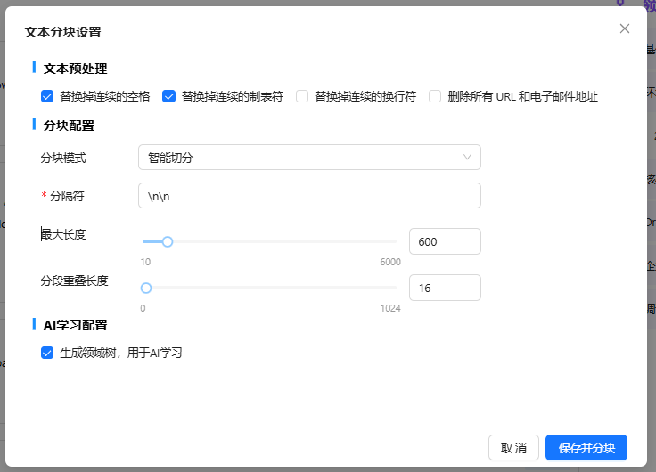Focus the 分隔符 input field

click(x=309, y=196)
